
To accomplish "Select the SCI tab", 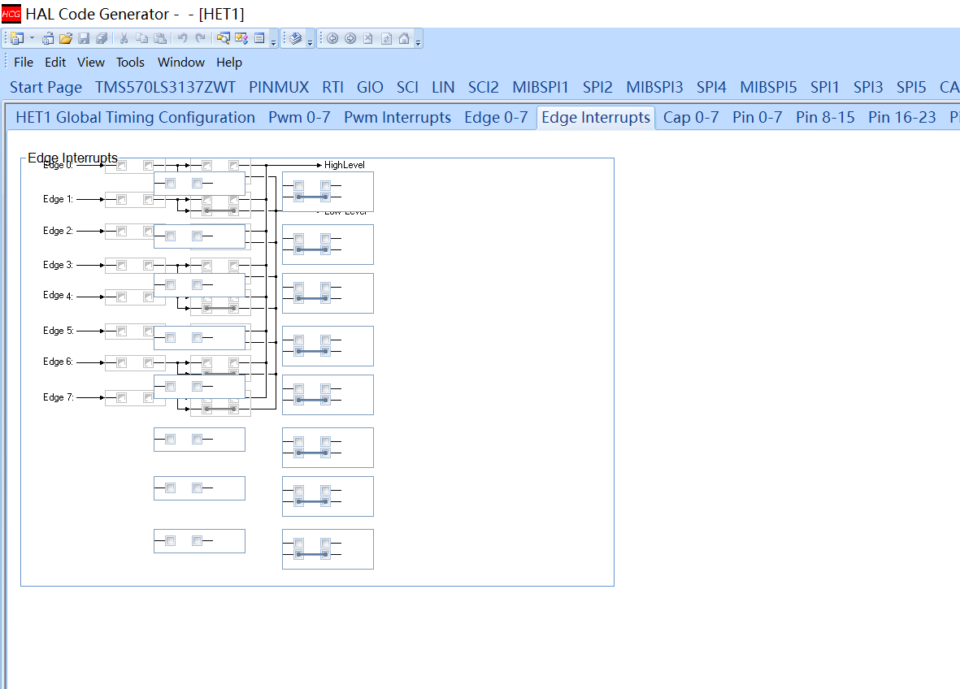I will (x=408, y=87).
